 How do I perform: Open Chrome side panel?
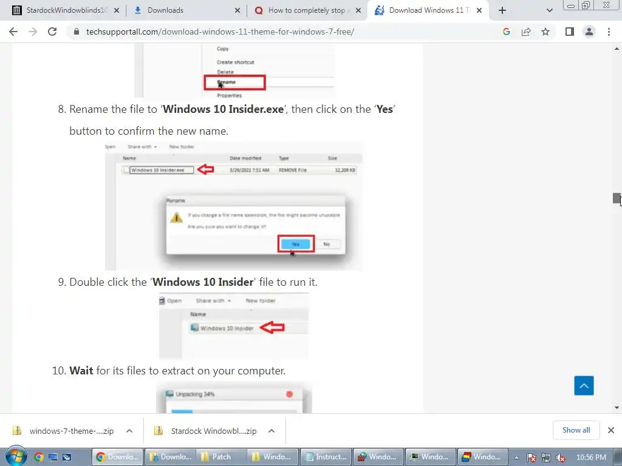[570, 32]
